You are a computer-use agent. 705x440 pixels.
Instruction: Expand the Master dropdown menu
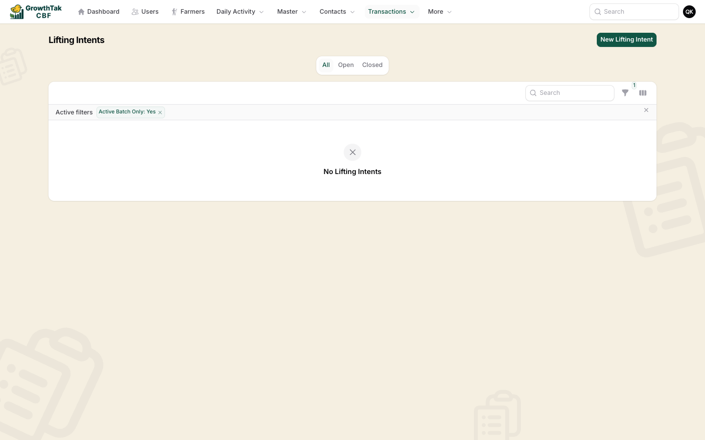(292, 12)
